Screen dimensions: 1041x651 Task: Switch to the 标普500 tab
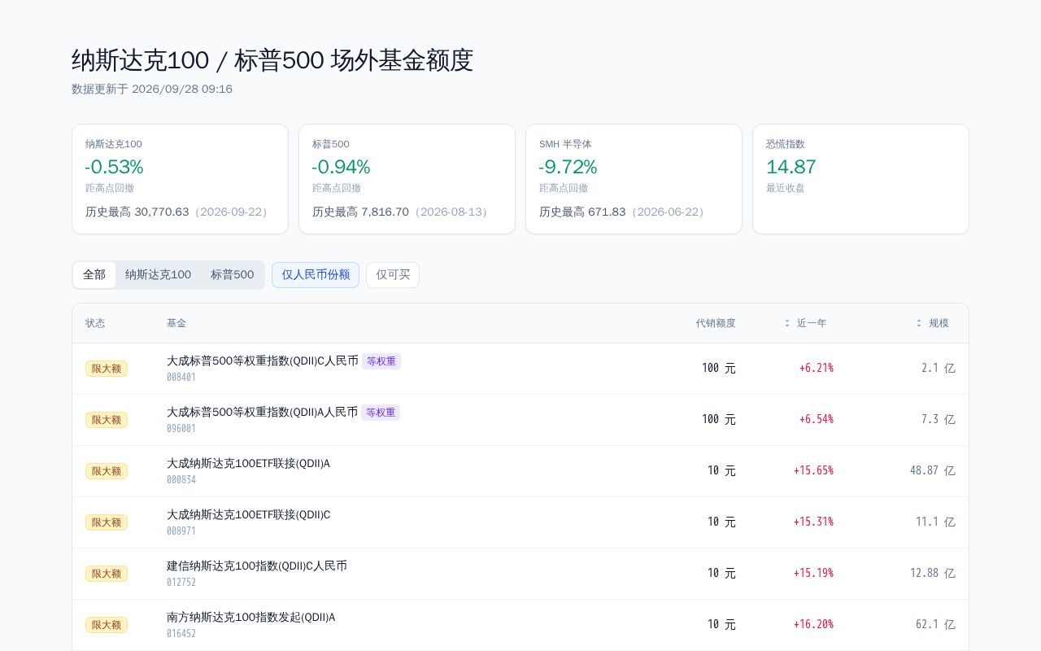tap(233, 275)
